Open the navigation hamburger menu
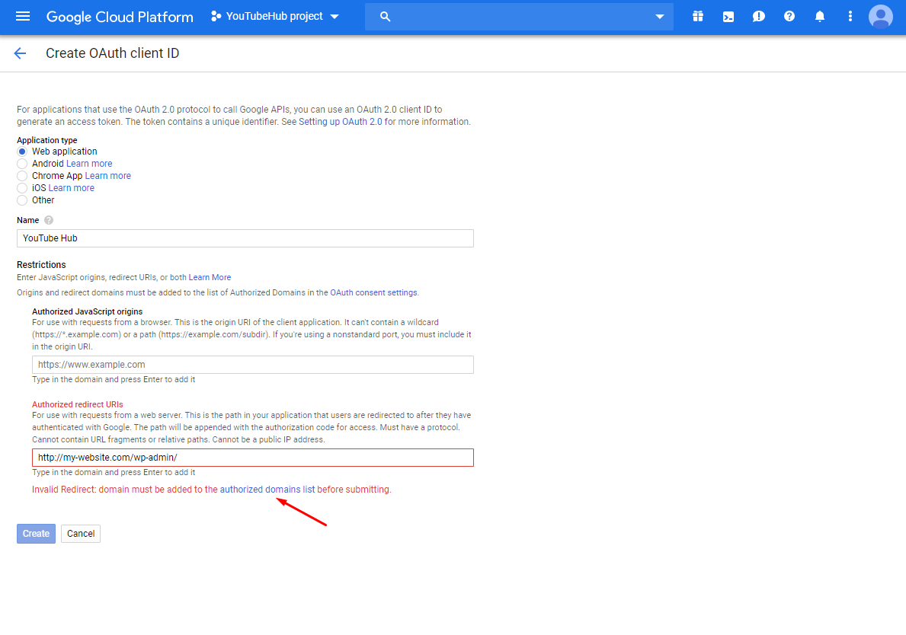The height and width of the screenshot is (635, 906). tap(22, 15)
